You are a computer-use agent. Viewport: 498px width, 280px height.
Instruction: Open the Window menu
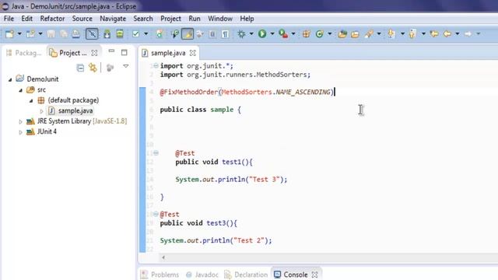(220, 19)
